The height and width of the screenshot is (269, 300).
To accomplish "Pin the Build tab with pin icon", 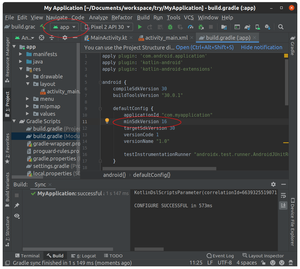I will (x=17, y=205).
